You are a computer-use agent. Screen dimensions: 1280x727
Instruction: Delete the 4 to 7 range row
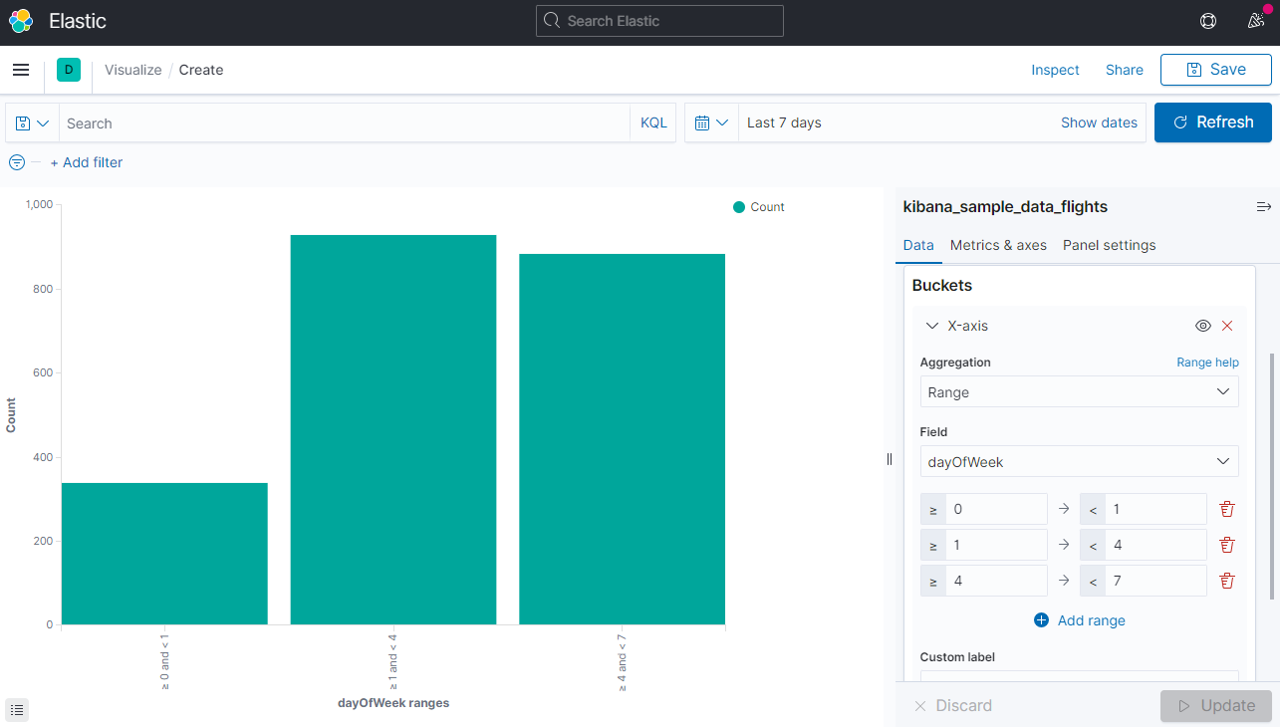(x=1227, y=581)
